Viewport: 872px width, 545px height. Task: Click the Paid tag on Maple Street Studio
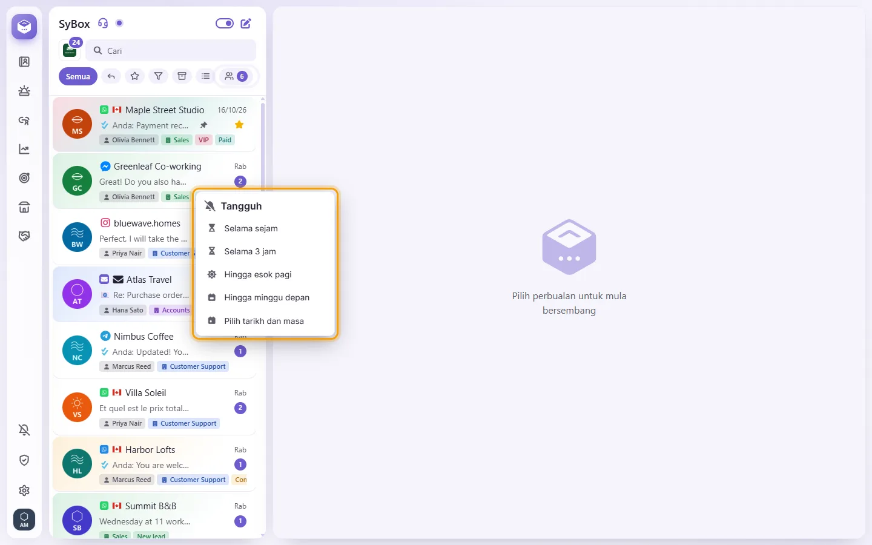pos(225,140)
